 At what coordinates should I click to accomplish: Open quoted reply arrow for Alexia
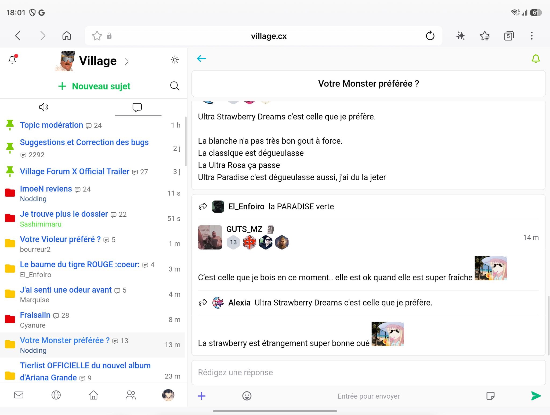[x=203, y=303]
